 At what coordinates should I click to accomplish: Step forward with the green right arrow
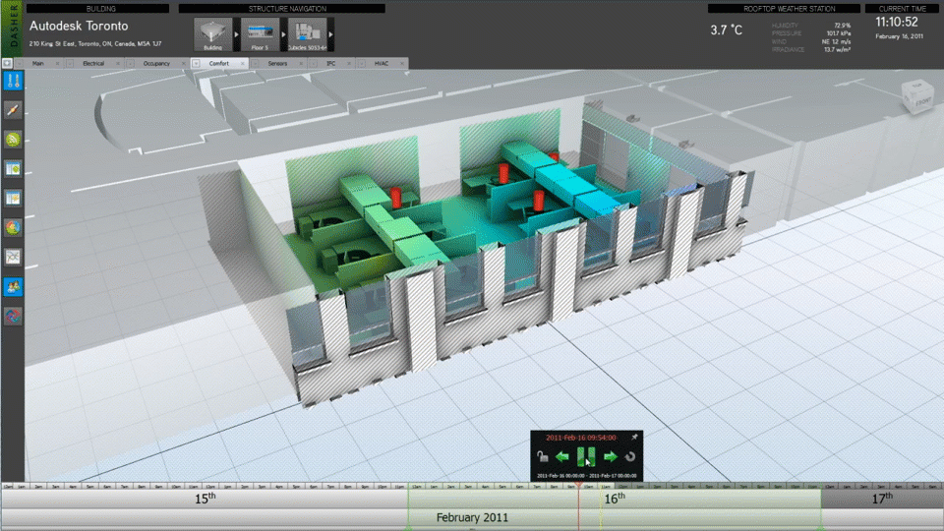point(610,456)
